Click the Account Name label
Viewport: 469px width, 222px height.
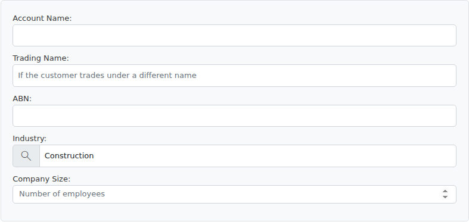(x=42, y=18)
